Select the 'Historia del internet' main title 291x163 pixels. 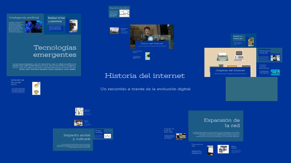pyautogui.click(x=145, y=76)
